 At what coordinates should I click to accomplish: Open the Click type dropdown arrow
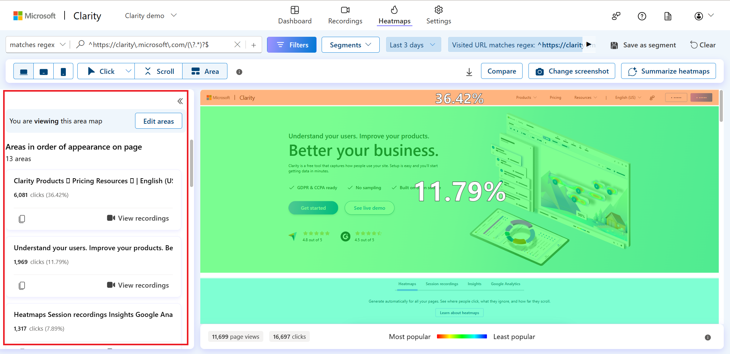pos(129,71)
